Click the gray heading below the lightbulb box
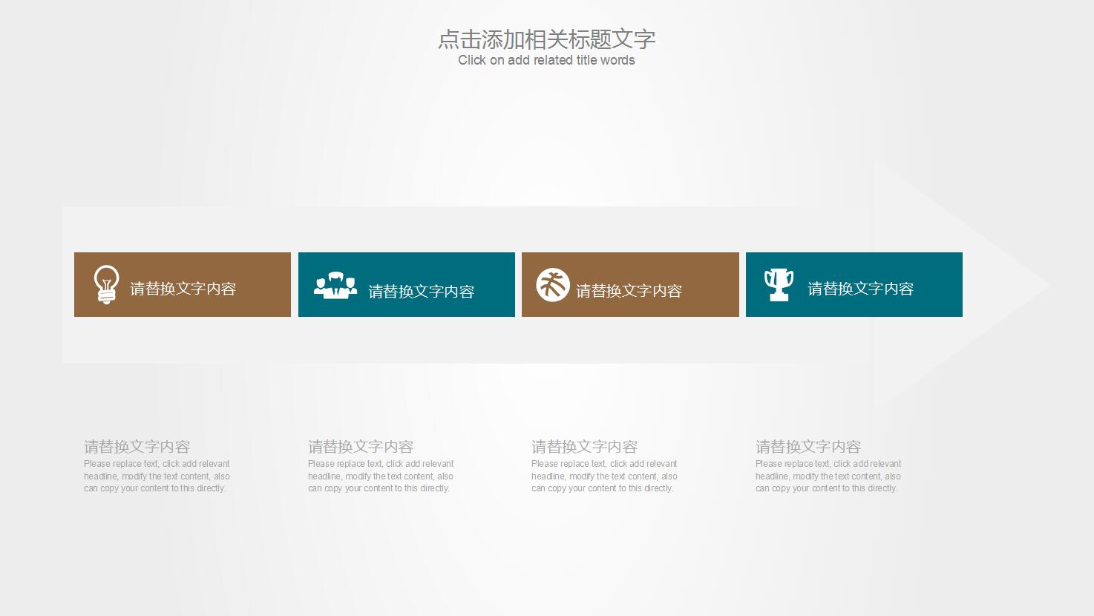The image size is (1094, 616). pos(137,447)
